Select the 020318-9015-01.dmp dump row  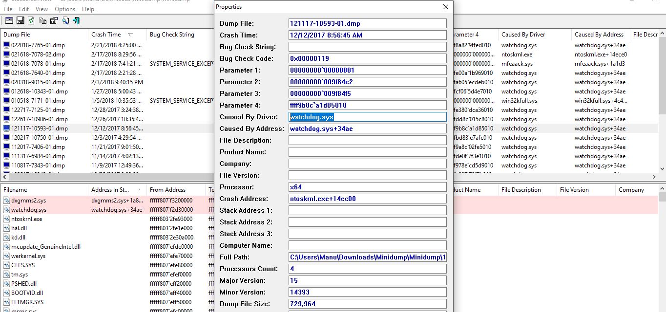tap(107, 82)
